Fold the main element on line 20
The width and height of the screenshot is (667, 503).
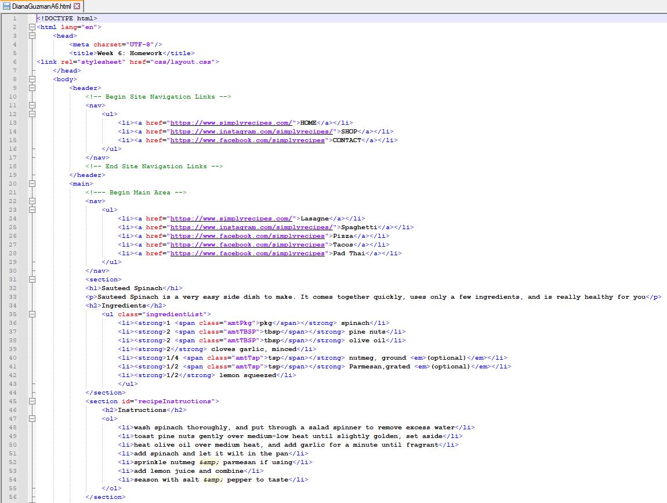coord(32,183)
